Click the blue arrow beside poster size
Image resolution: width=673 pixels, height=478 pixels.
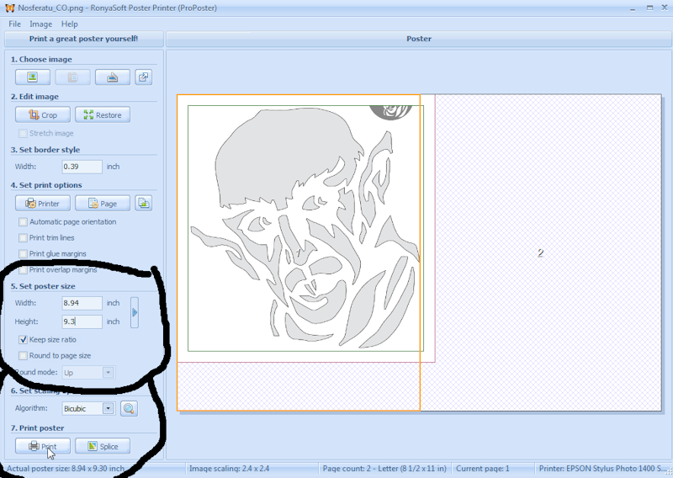tap(135, 313)
